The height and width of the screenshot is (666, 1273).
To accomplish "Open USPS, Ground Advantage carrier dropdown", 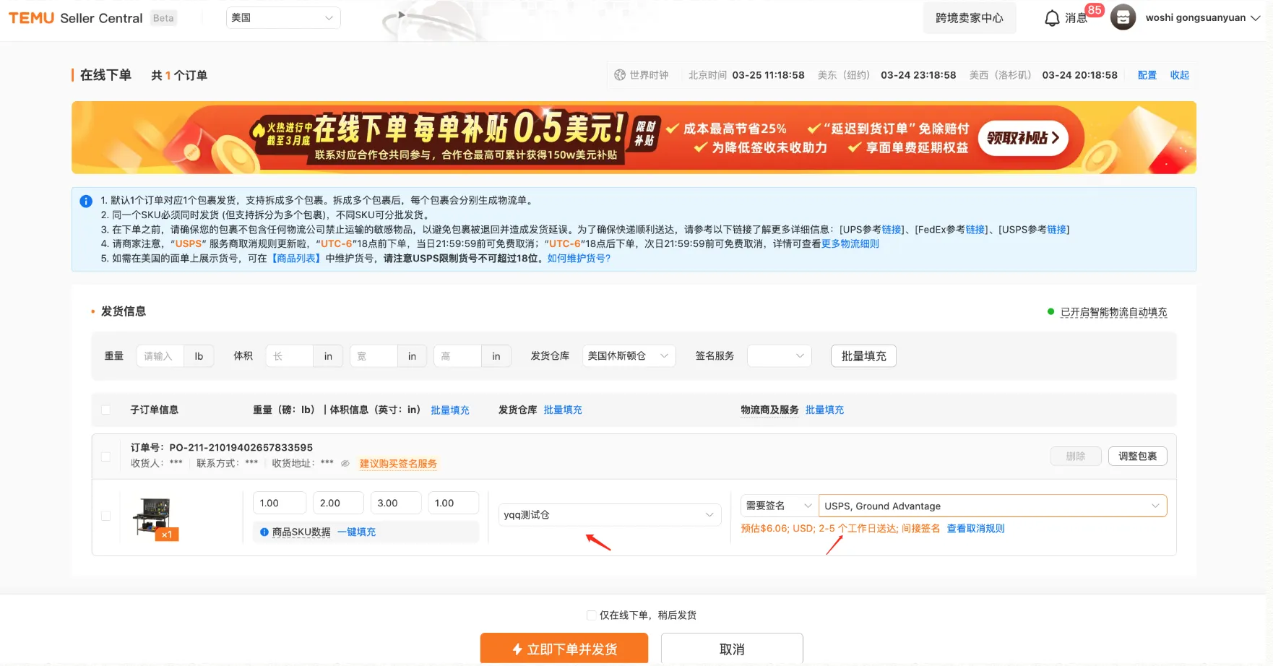I will tap(992, 506).
